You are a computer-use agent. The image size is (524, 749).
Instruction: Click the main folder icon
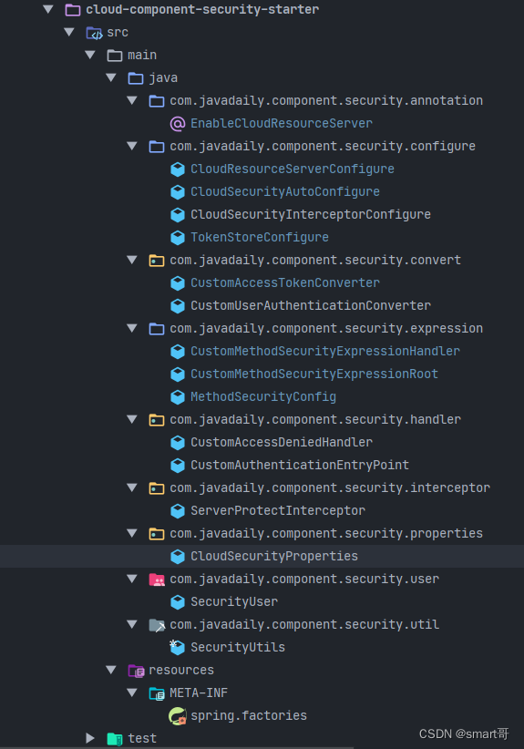115,56
